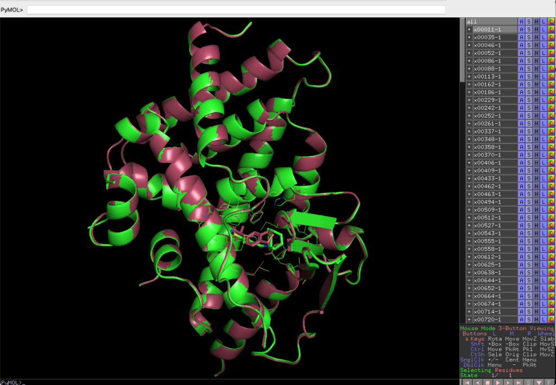Click the A action button for x00409-1
The width and height of the screenshot is (556, 385).
point(521,171)
